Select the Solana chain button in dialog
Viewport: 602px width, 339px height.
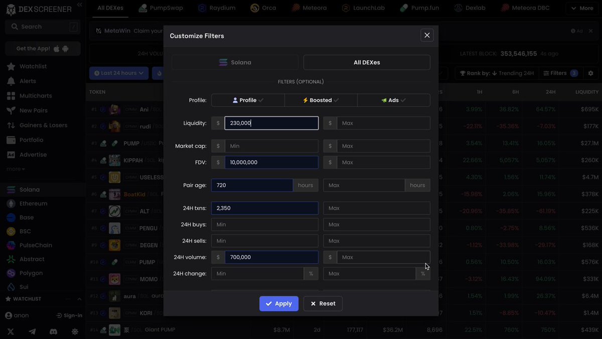pos(235,63)
